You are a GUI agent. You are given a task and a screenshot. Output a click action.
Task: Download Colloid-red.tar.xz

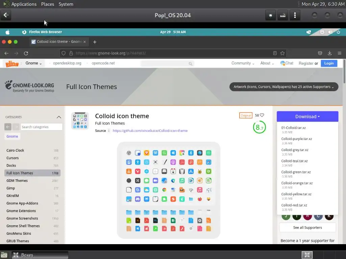294,205
